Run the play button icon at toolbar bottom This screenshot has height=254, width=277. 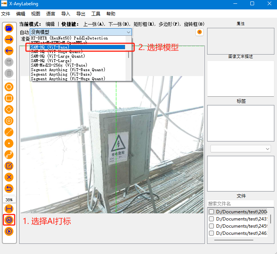pyautogui.click(x=9, y=231)
